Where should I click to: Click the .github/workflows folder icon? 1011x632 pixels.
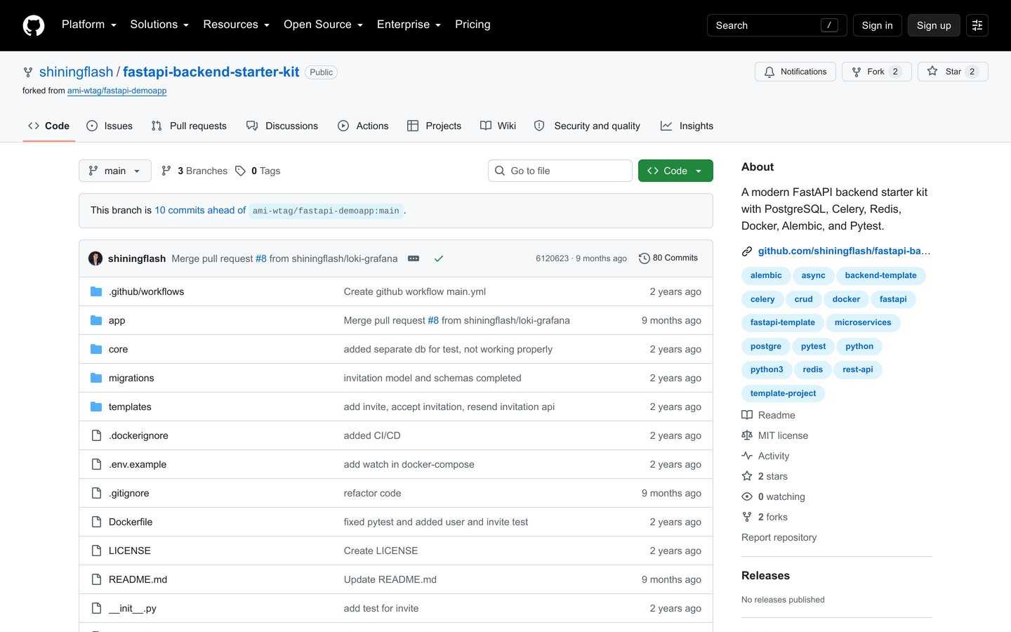click(96, 291)
